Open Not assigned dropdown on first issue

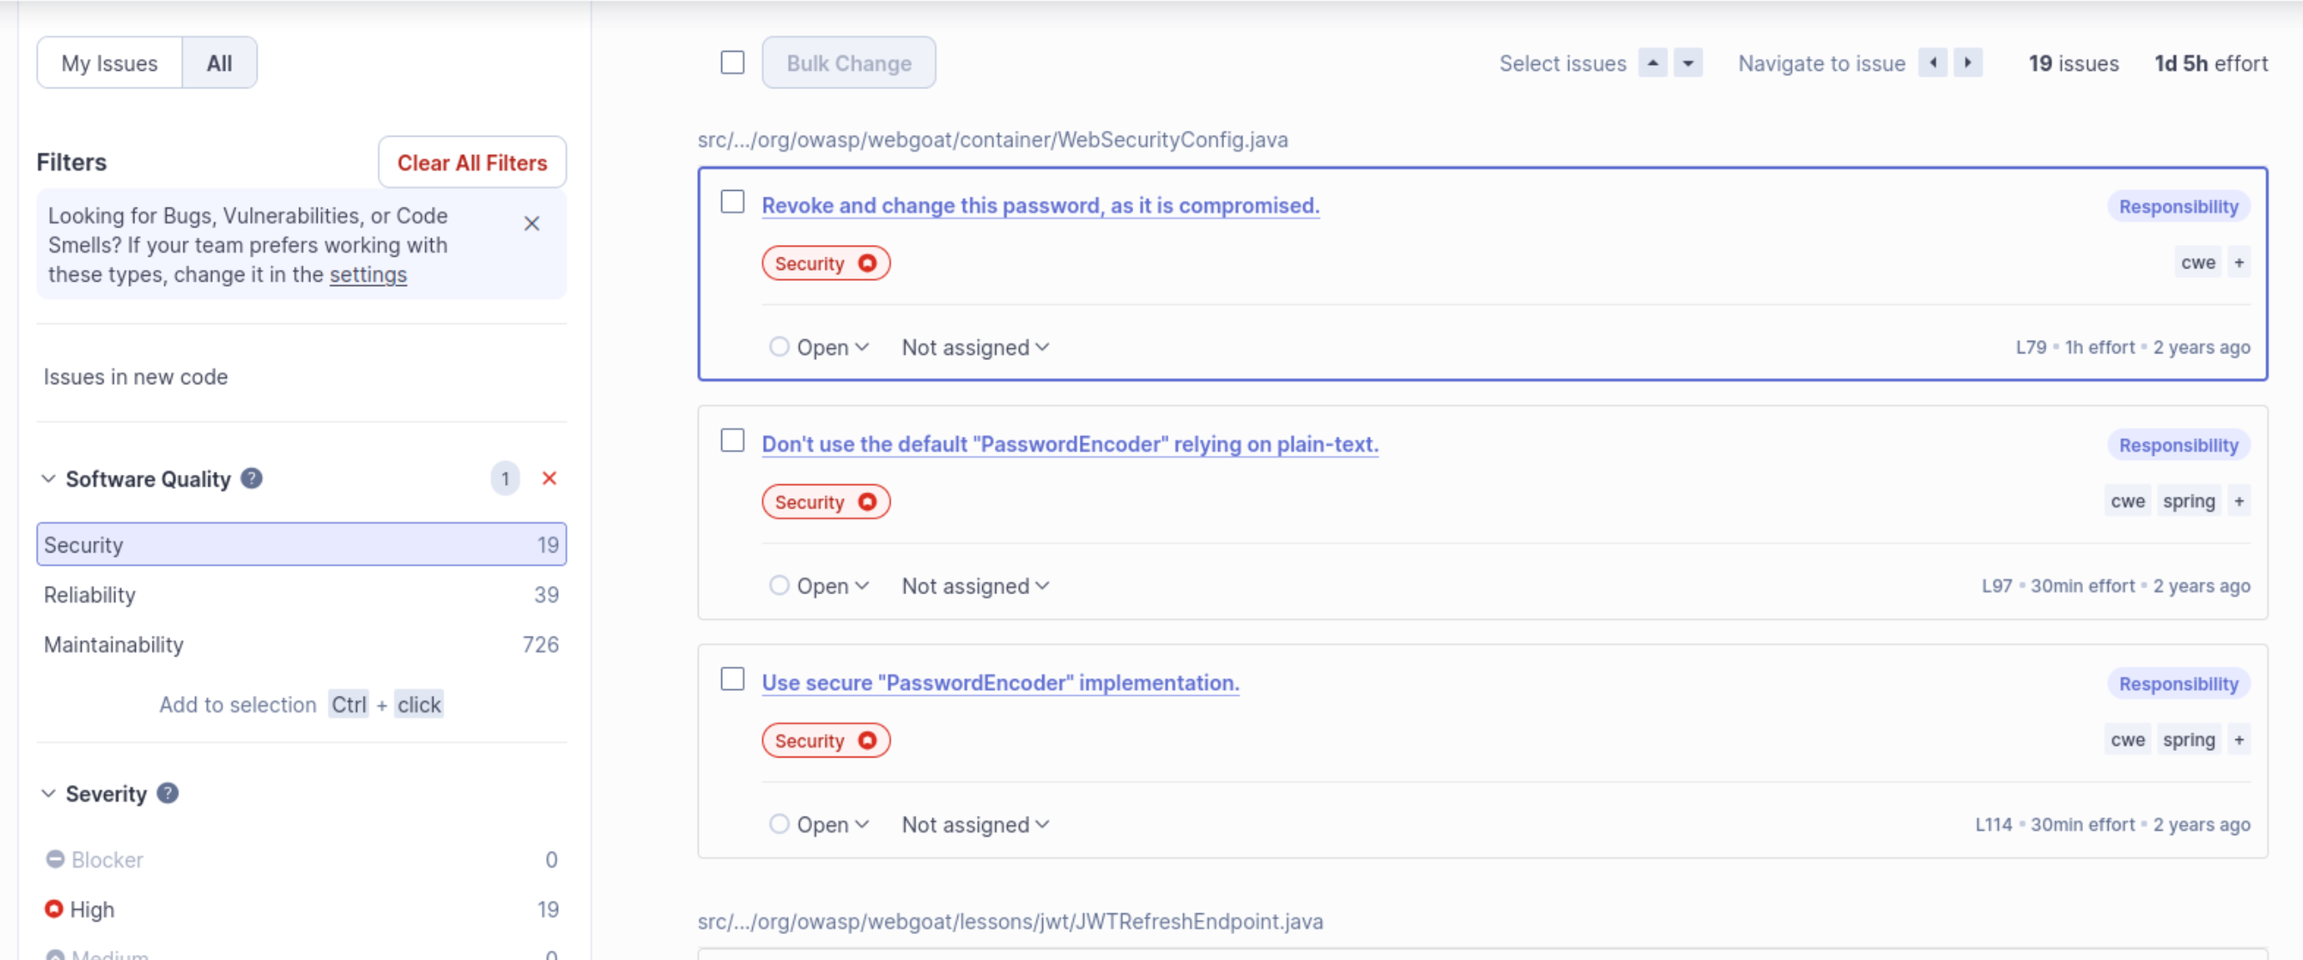(x=976, y=347)
